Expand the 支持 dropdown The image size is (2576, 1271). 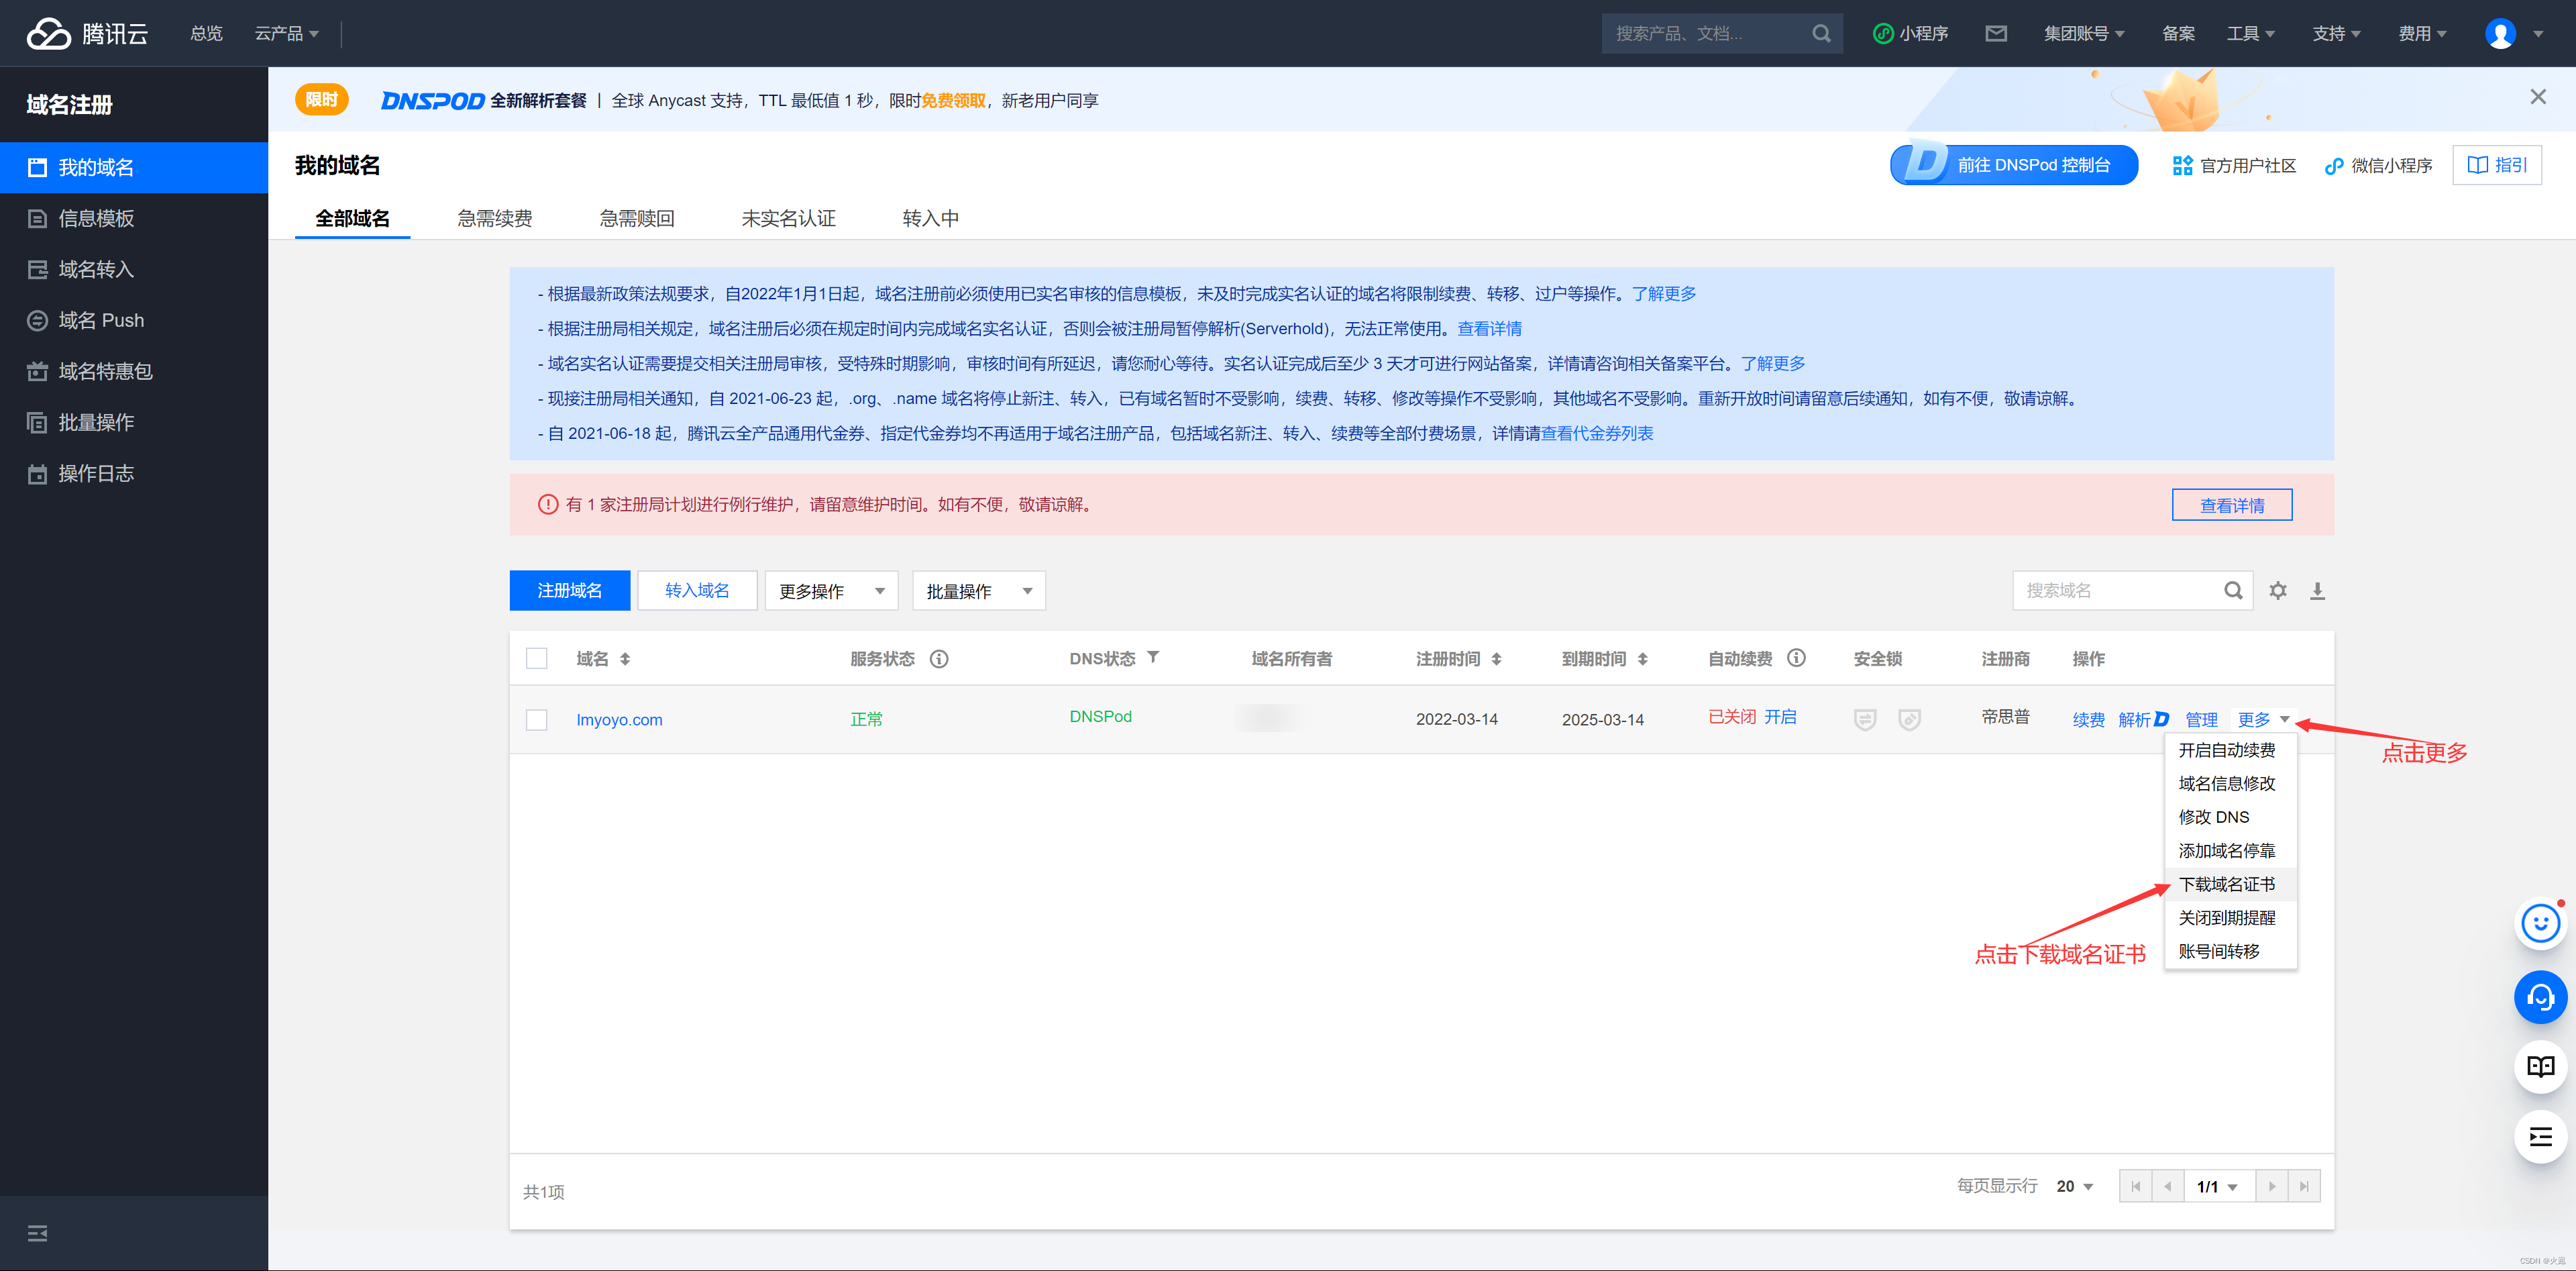click(x=2336, y=33)
